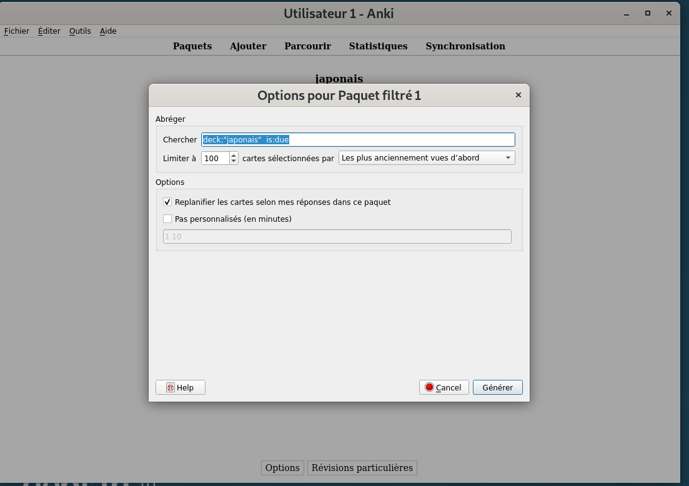The width and height of the screenshot is (689, 486).
Task: Open the Éditer menu
Action: (x=49, y=31)
